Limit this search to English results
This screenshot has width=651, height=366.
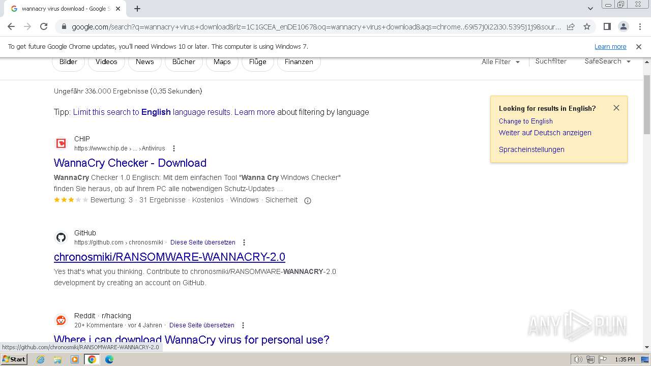(152, 112)
